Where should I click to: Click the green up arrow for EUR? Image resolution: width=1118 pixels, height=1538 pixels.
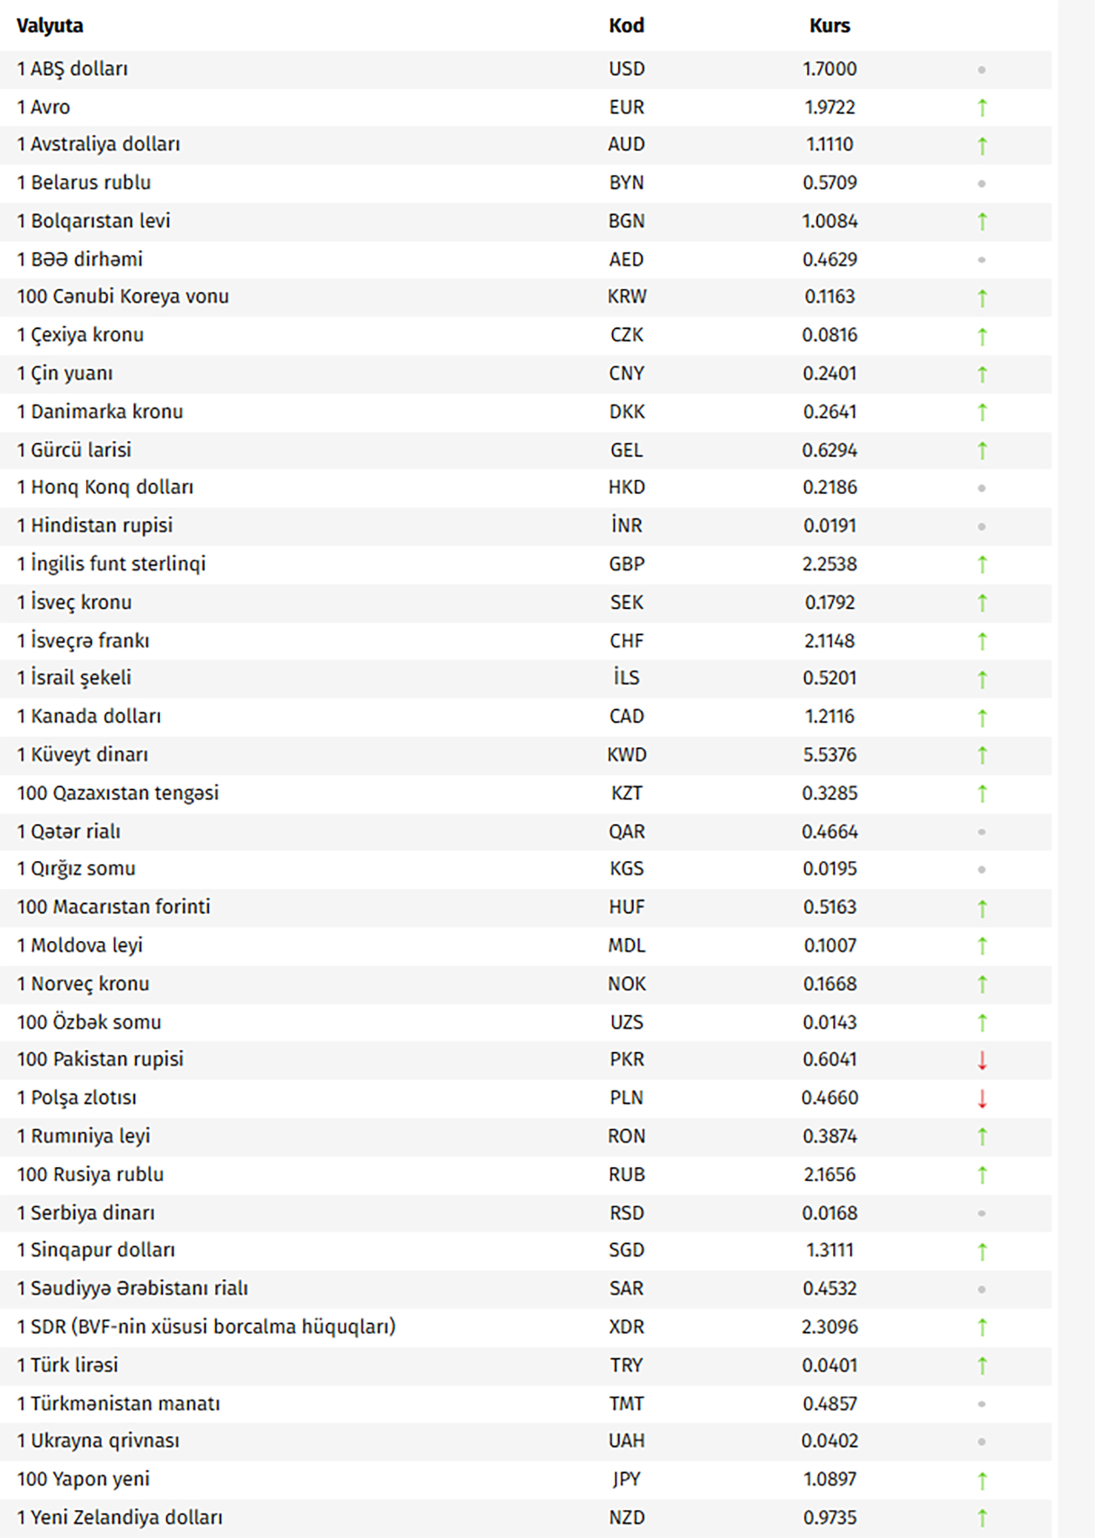click(x=982, y=107)
